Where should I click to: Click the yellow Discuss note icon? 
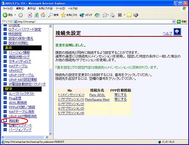[129, 15]
